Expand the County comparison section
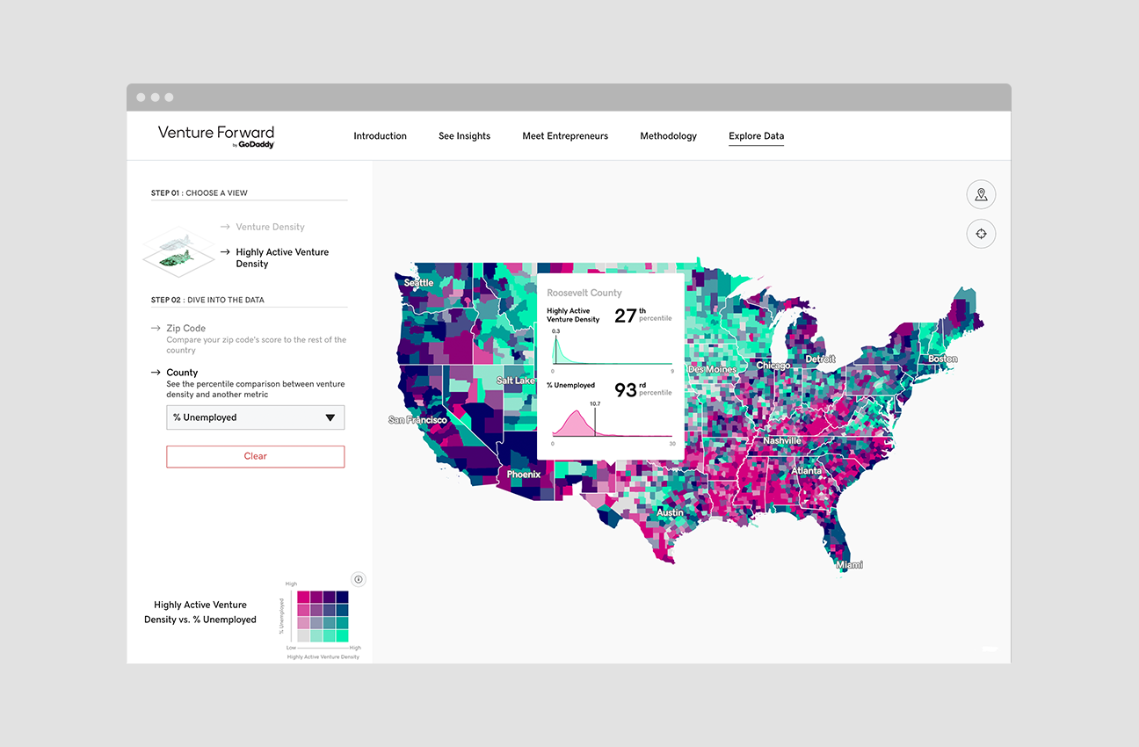Screen dimensions: 1139x747 click(x=182, y=373)
